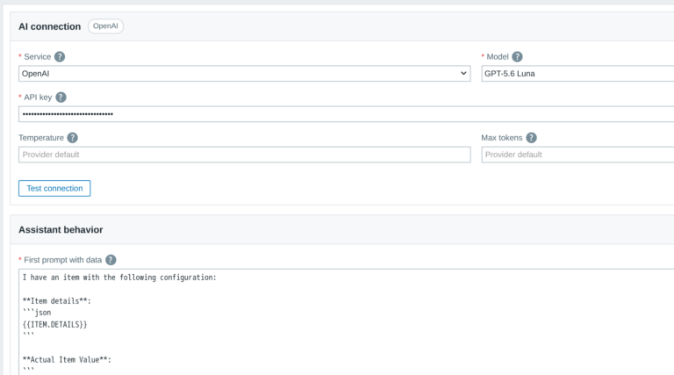The image size is (674, 375).
Task: Show help for API key field
Action: pyautogui.click(x=61, y=97)
